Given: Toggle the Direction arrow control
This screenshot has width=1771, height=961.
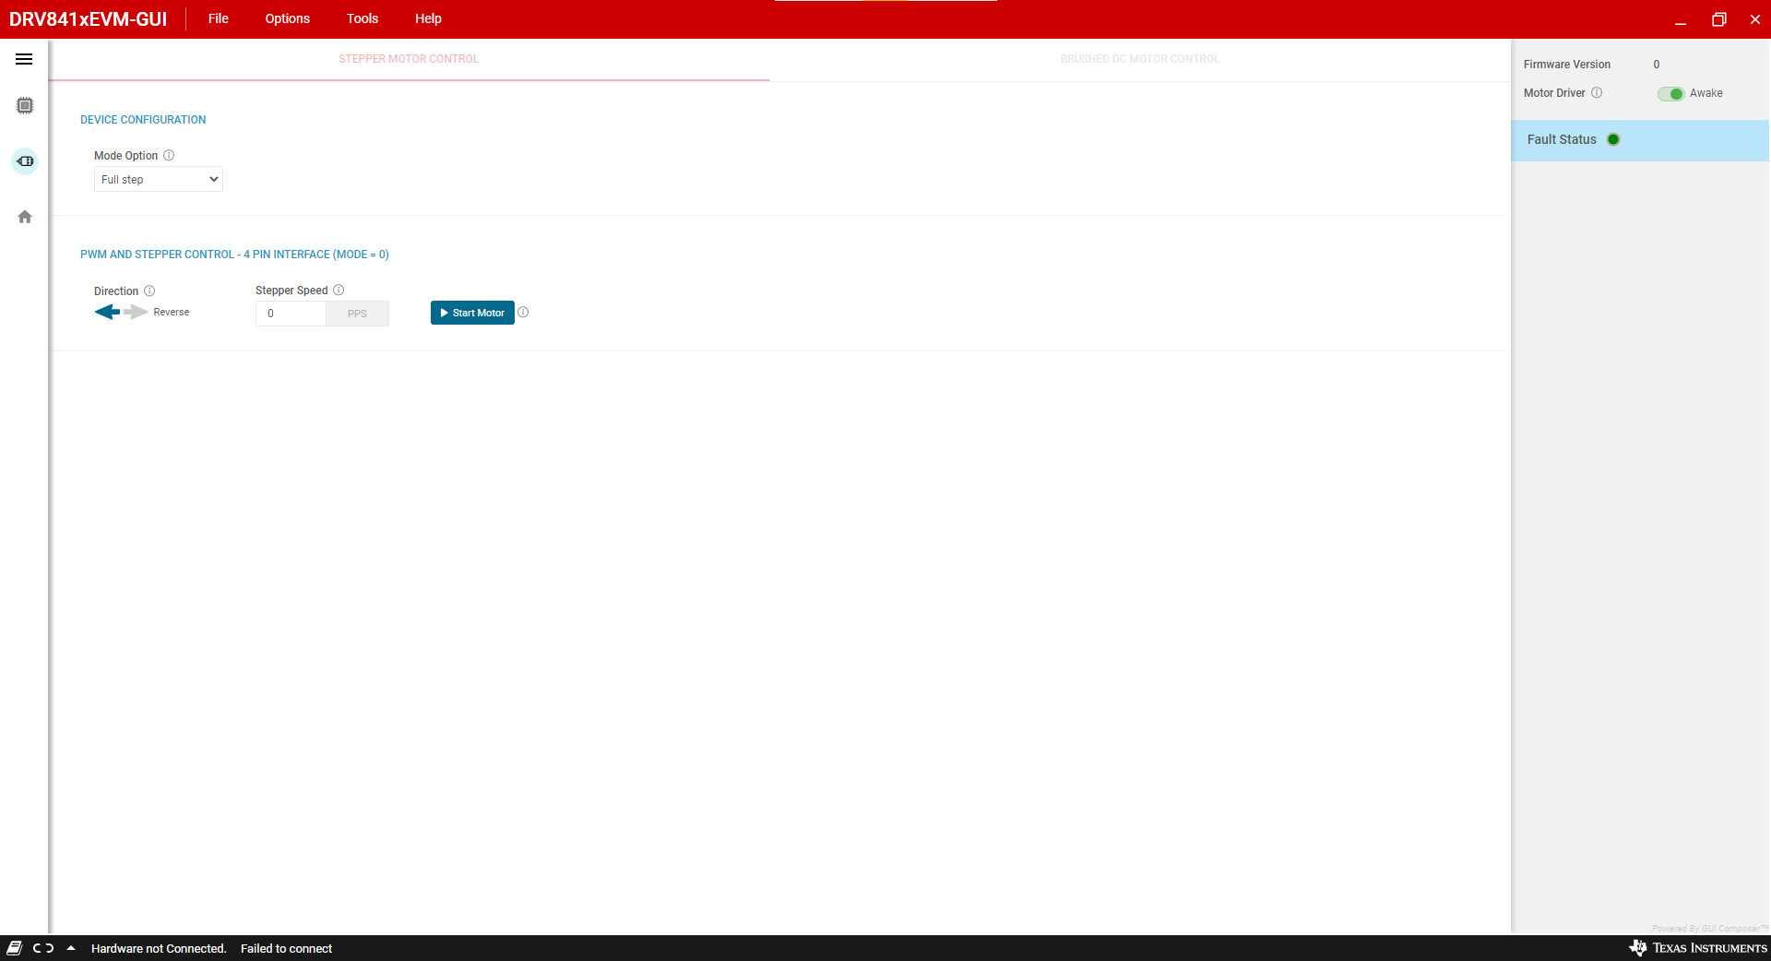Looking at the screenshot, I should (x=121, y=313).
